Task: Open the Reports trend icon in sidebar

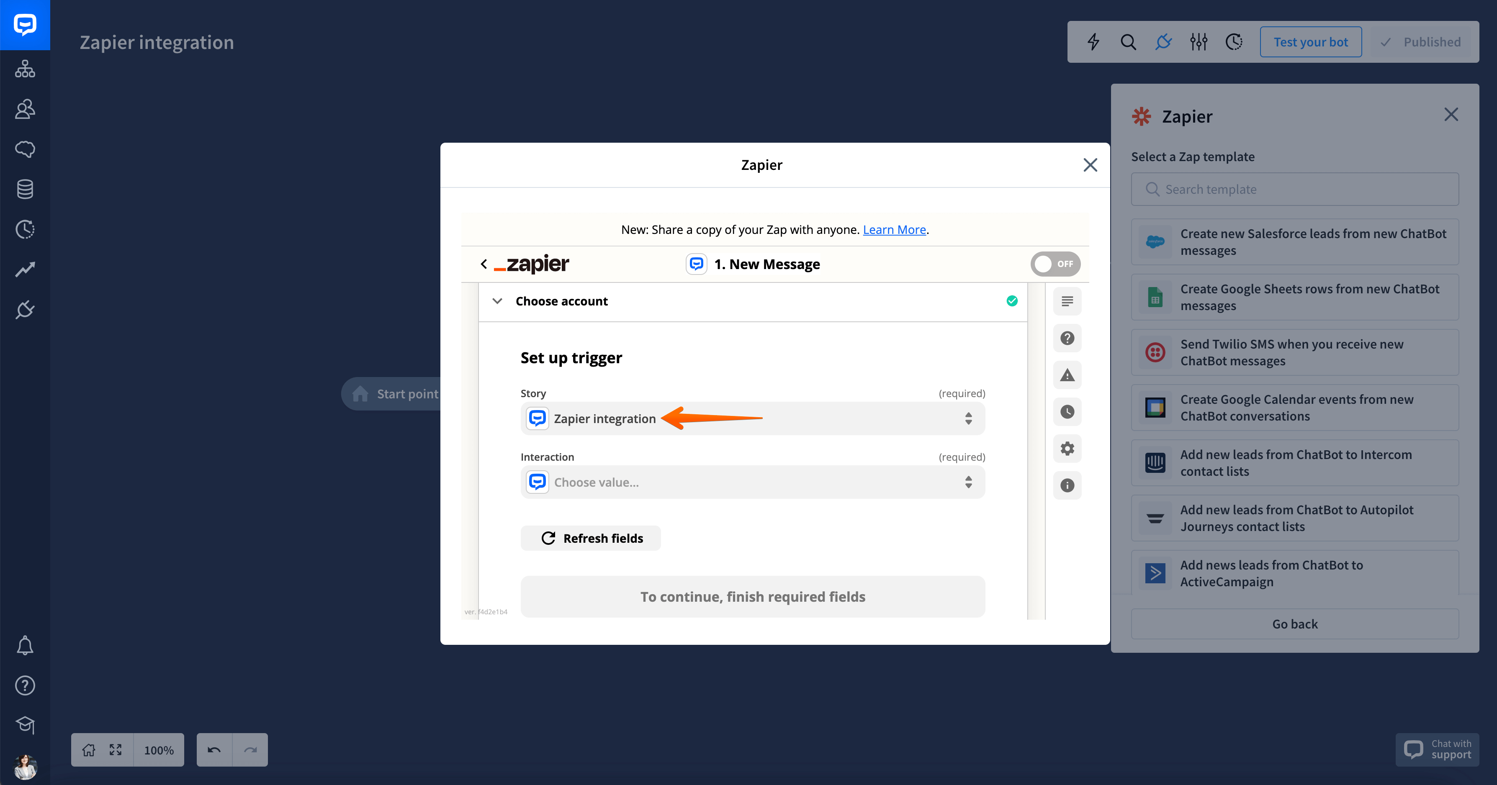Action: click(x=25, y=269)
